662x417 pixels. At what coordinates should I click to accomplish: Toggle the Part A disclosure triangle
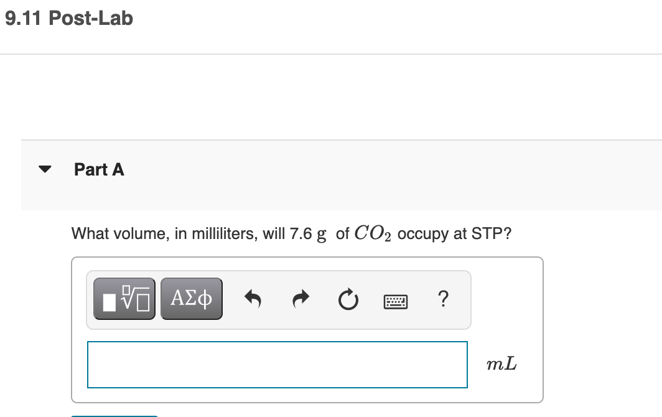(45, 169)
